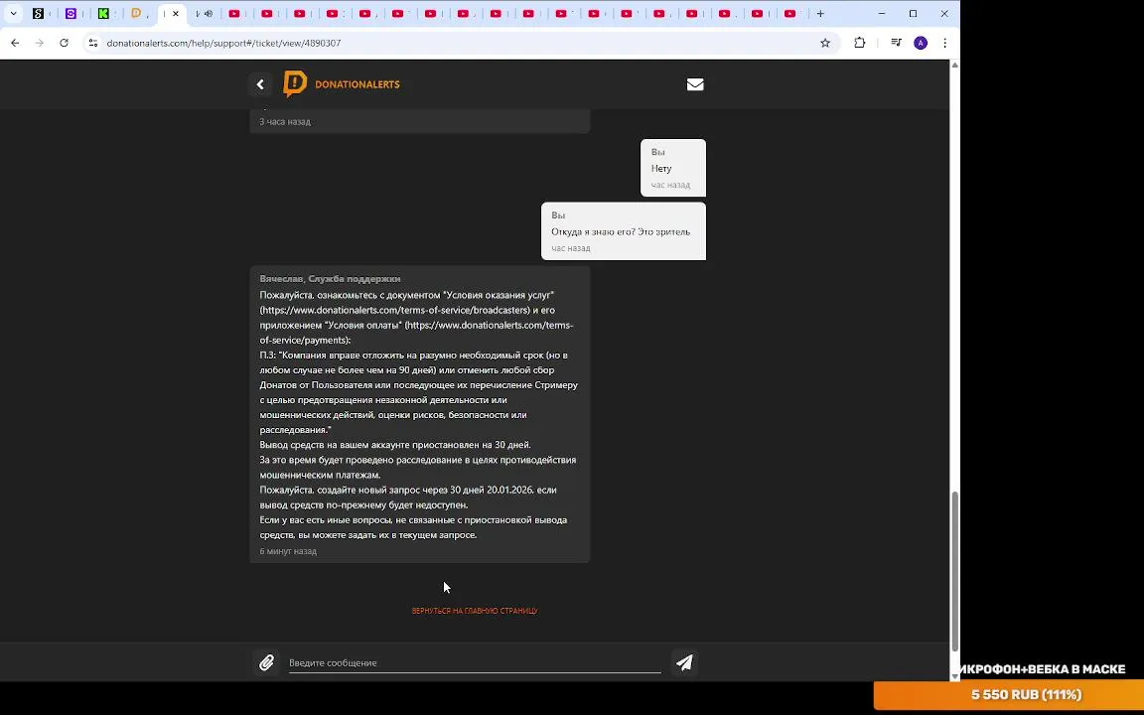Reload the current page
This screenshot has width=1144, height=715.
65,43
